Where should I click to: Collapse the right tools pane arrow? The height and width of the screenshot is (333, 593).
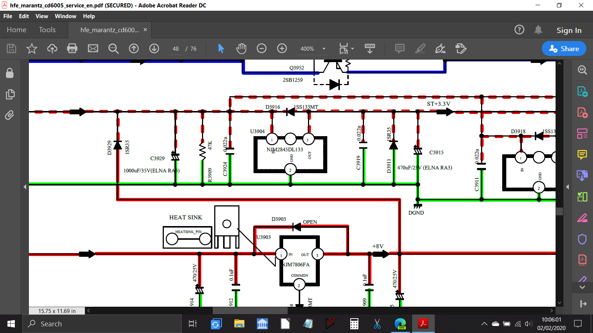tap(567, 187)
